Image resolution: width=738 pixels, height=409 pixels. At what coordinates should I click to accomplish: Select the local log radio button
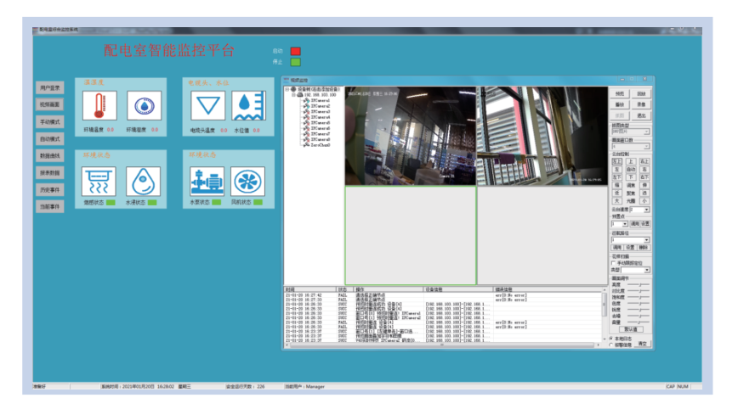[x=611, y=338]
